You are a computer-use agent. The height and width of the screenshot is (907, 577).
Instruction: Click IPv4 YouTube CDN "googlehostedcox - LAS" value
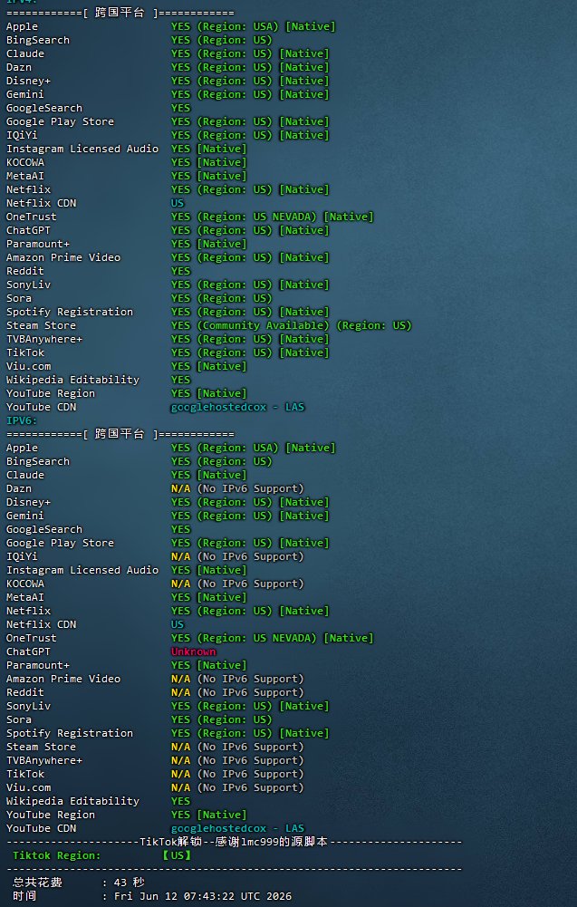[237, 407]
